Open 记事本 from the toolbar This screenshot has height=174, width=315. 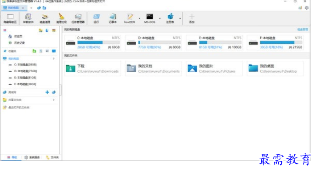pyautogui.click(x=113, y=18)
